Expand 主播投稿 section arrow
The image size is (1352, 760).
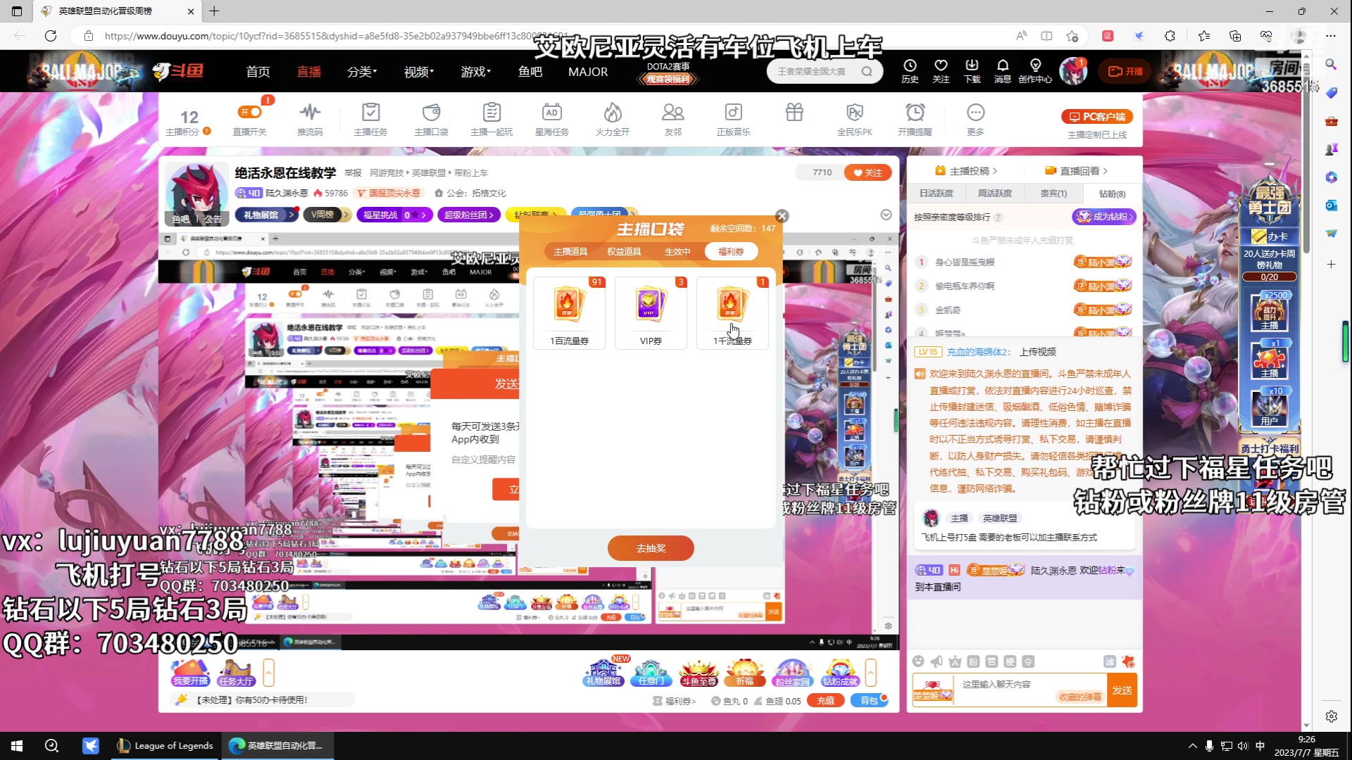(995, 171)
